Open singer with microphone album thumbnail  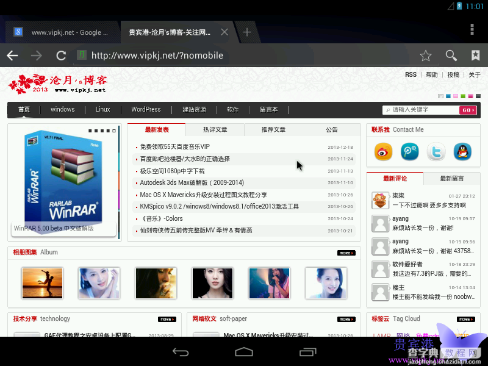tap(269, 283)
